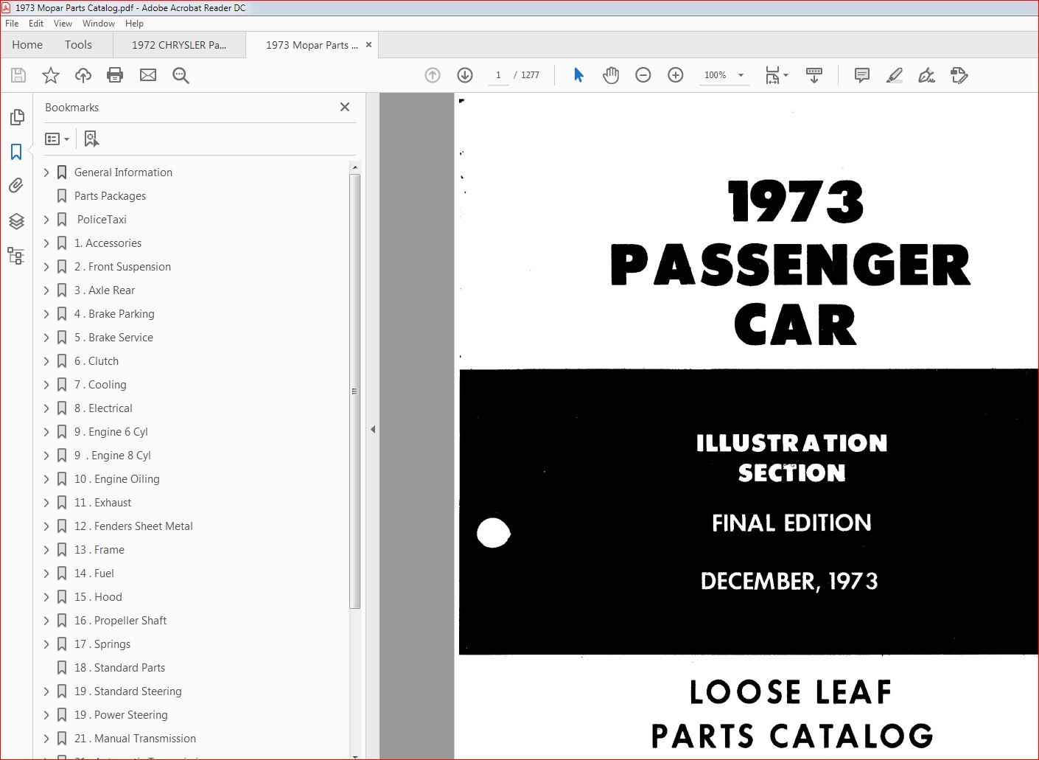Go to previous page arrow
Viewport: 1039px width, 760px height.
tap(433, 75)
